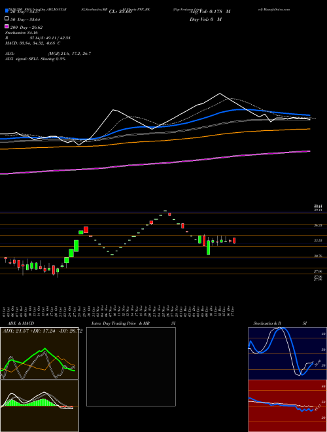Viewport: 327px width, 432px height.
Task: Click the 'Day Vol: 0 M' label
Action: 205,20
